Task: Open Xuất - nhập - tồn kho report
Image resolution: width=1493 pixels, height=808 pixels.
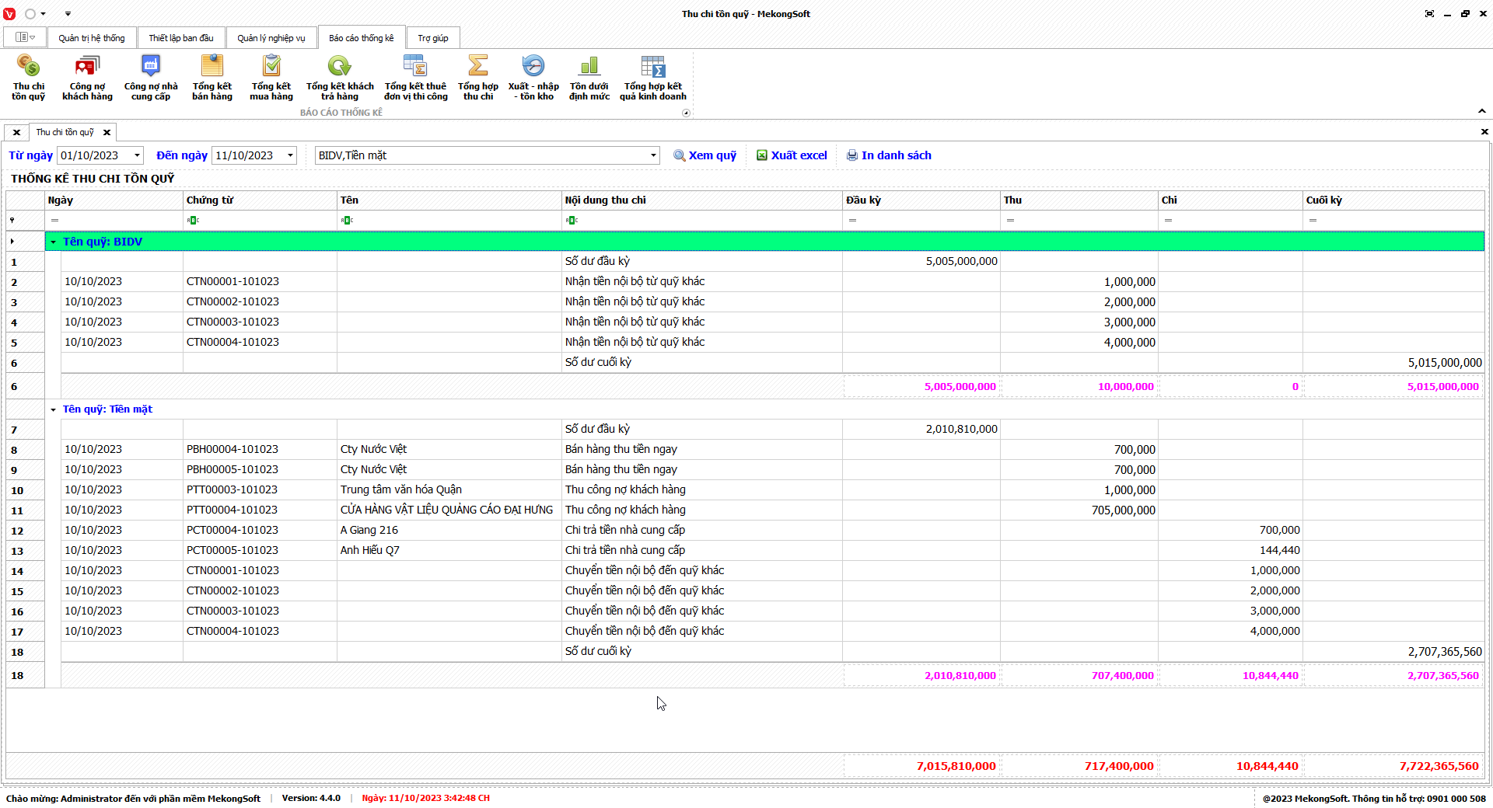Action: [533, 75]
